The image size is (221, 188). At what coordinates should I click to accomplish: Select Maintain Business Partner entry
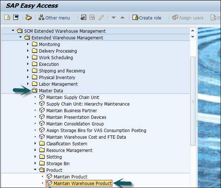(71, 111)
